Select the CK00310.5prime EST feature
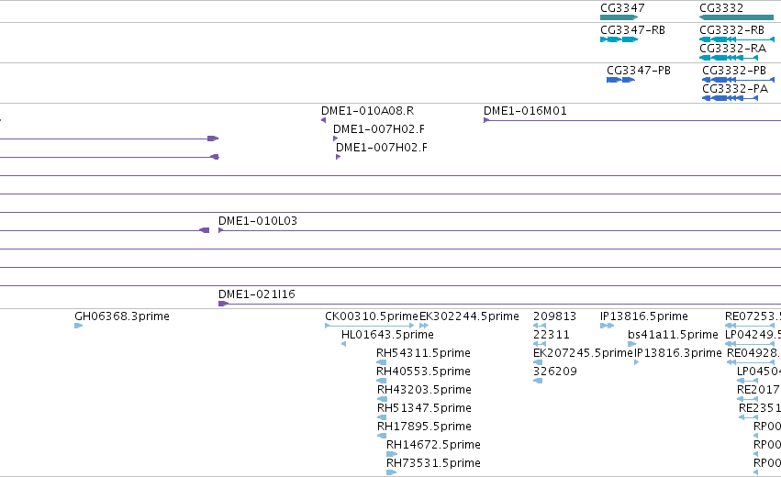Image resolution: width=781 pixels, height=477 pixels. point(370,326)
